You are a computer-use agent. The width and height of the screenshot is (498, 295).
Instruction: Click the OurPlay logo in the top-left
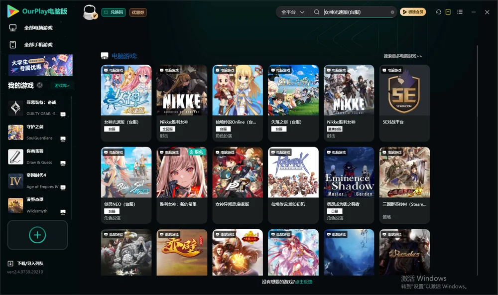(x=37, y=11)
